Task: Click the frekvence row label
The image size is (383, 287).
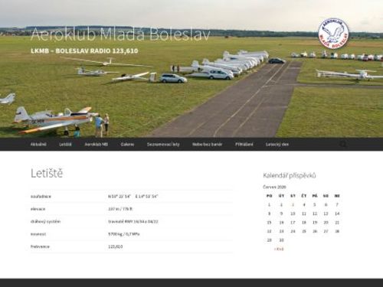Action: (x=40, y=246)
